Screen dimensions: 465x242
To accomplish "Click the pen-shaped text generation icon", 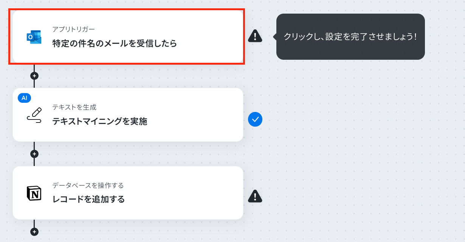I will click(34, 115).
